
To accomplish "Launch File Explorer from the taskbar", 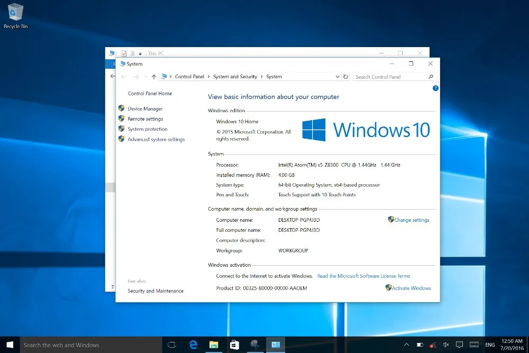I will coord(213,345).
